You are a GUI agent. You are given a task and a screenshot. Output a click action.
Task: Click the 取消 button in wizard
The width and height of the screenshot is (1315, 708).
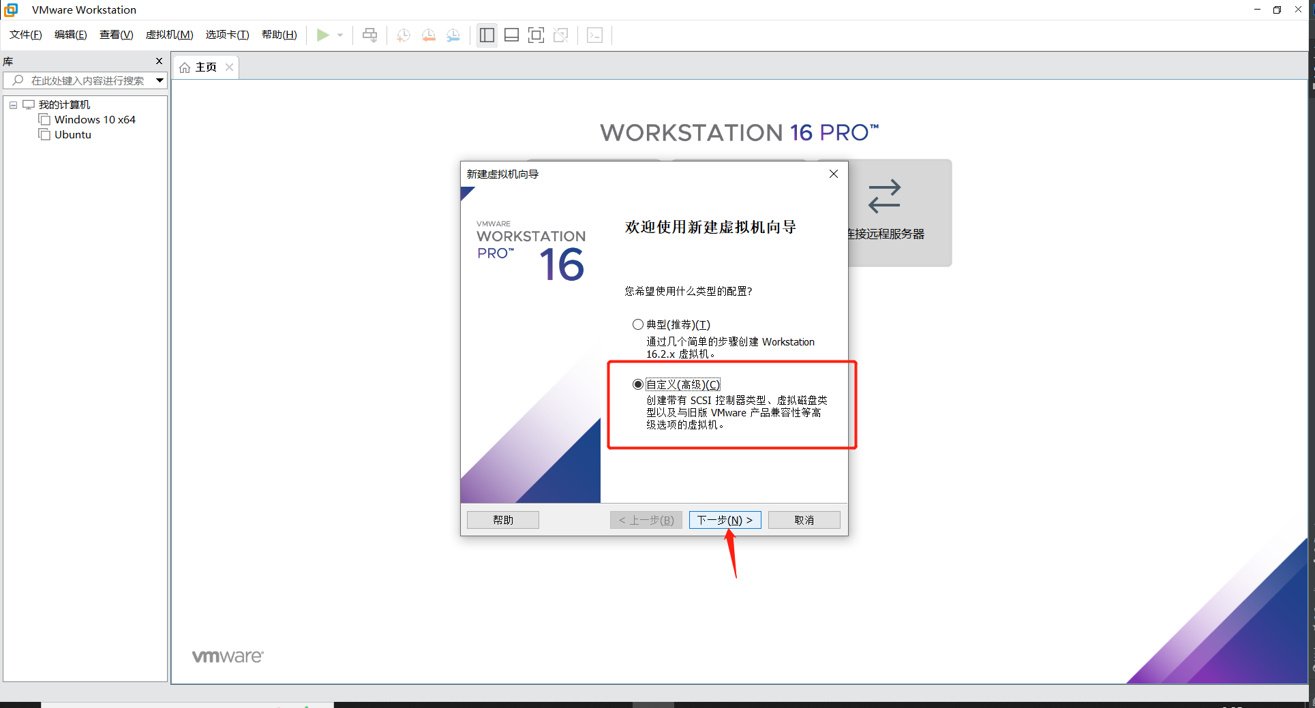tap(804, 520)
